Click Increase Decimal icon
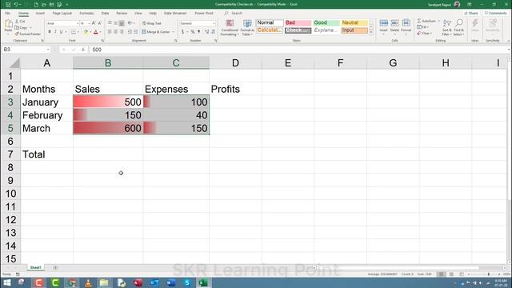The height and width of the screenshot is (288, 512). [206, 32]
